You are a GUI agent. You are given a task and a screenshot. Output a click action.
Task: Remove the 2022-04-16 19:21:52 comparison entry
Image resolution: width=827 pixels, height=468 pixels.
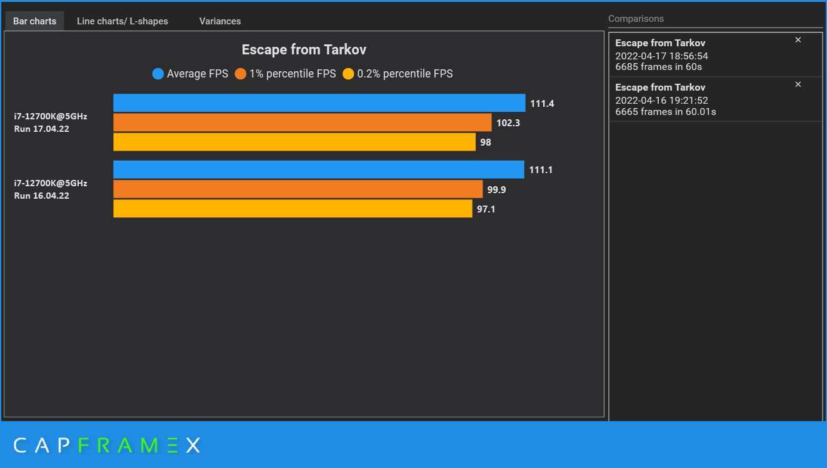pos(798,84)
